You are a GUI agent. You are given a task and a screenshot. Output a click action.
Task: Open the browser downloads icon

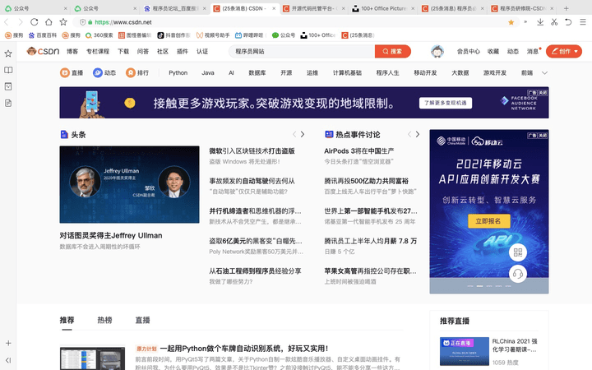540,22
